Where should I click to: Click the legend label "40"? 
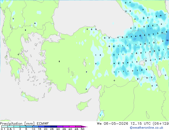pyautogui.click(x=70, y=129)
